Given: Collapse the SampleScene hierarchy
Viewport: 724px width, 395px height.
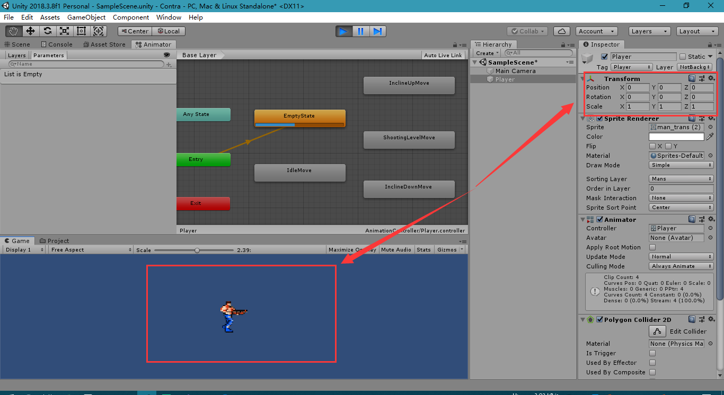Looking at the screenshot, I should pyautogui.click(x=474, y=62).
